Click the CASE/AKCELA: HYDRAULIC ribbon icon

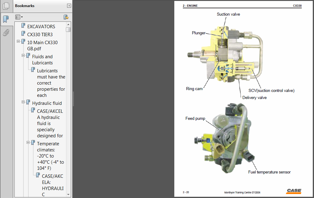click(38, 175)
